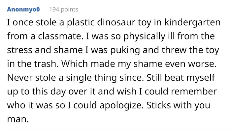The image size is (231, 129).
Task: Click the final word "man." in comment
Action: [18, 119]
